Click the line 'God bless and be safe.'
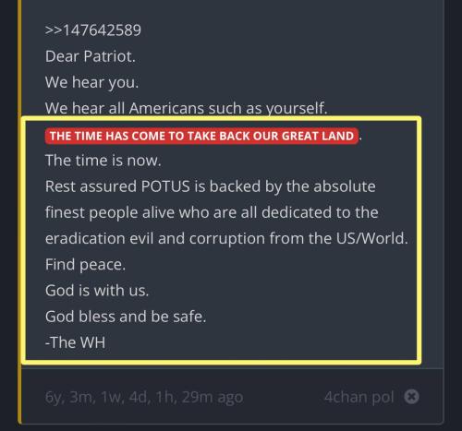This screenshot has width=462, height=431. tap(126, 317)
